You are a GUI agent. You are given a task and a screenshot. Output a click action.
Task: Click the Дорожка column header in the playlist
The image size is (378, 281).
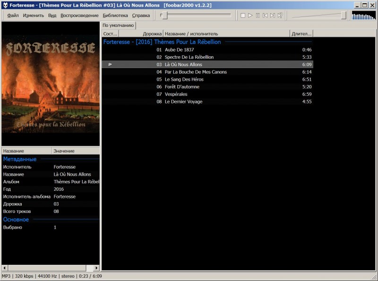pyautogui.click(x=141, y=34)
